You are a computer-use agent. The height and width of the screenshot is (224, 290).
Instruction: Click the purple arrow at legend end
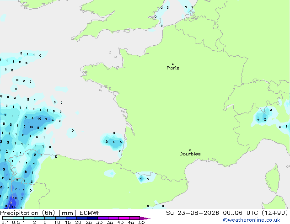(x=145, y=218)
